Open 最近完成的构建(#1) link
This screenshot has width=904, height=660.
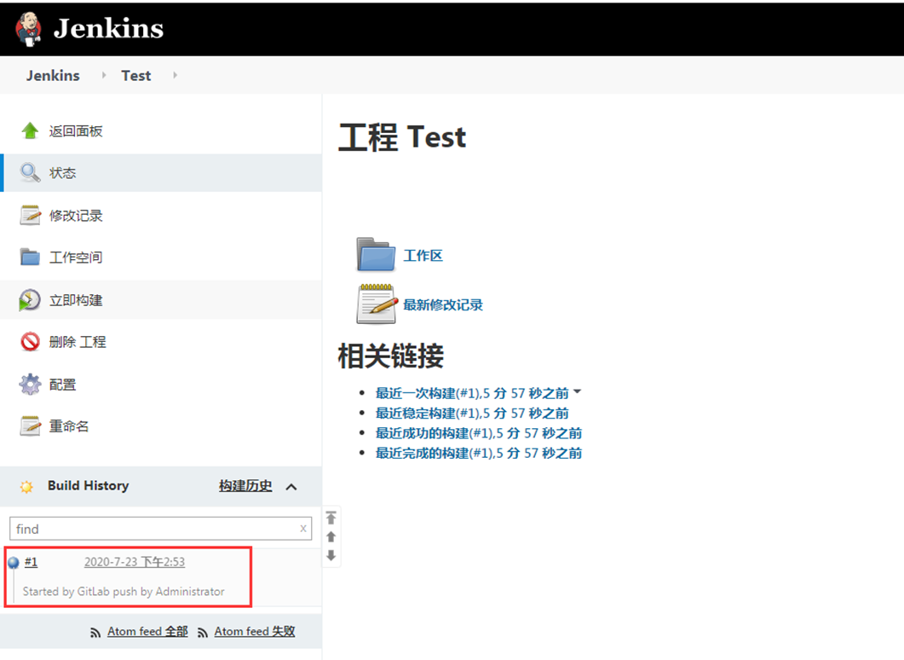(x=479, y=453)
